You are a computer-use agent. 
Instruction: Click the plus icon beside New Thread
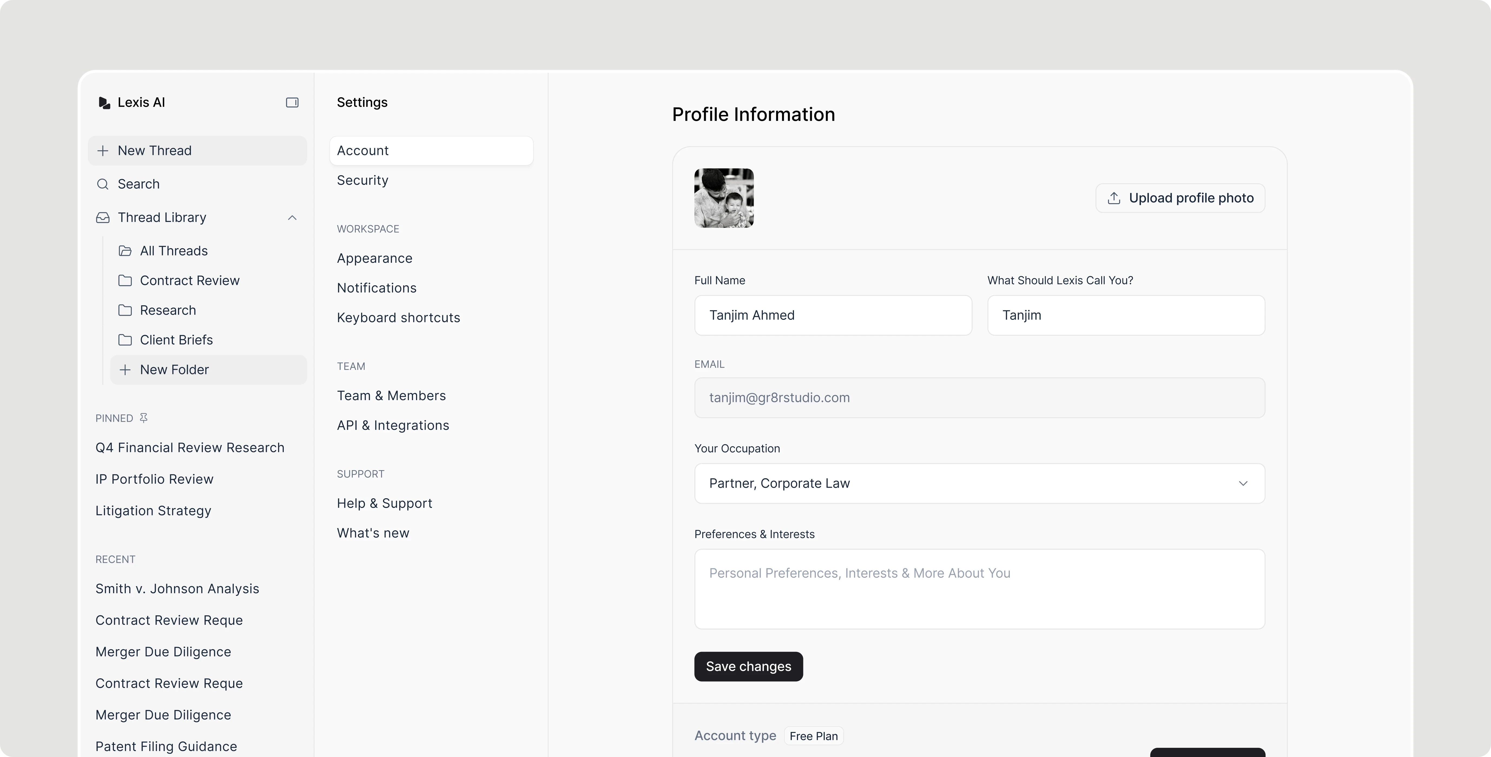pyautogui.click(x=103, y=151)
